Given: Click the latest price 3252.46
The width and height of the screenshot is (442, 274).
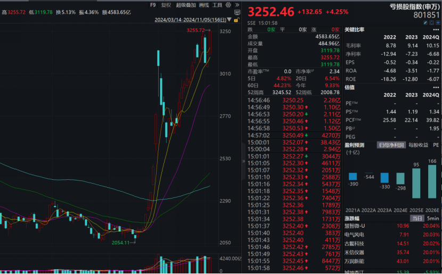Looking at the screenshot, I should (271, 12).
